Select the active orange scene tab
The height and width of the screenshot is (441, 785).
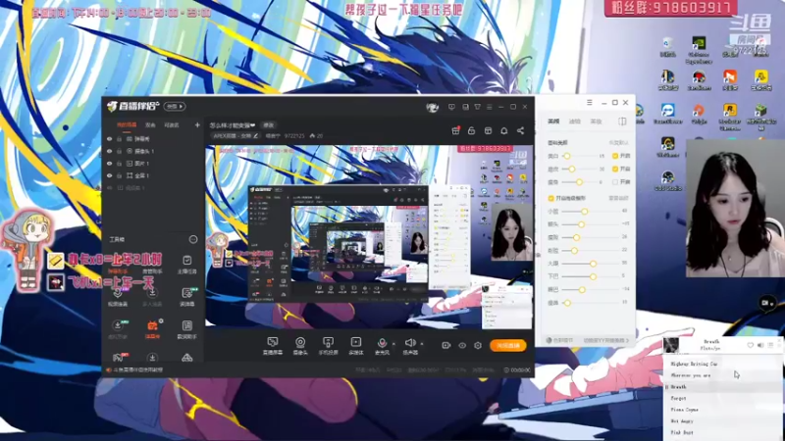click(x=127, y=125)
